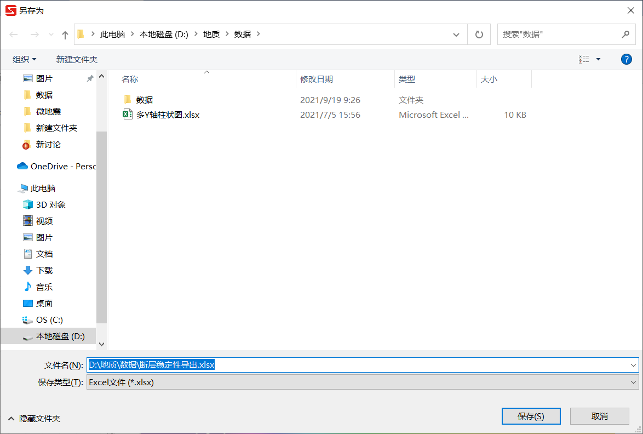The image size is (643, 434).
Task: Select 此电脑 in the navigation tree
Action: 43,189
